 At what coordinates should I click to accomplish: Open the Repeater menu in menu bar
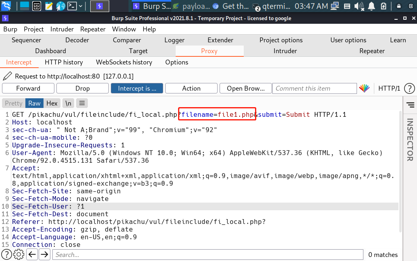[x=93, y=29]
